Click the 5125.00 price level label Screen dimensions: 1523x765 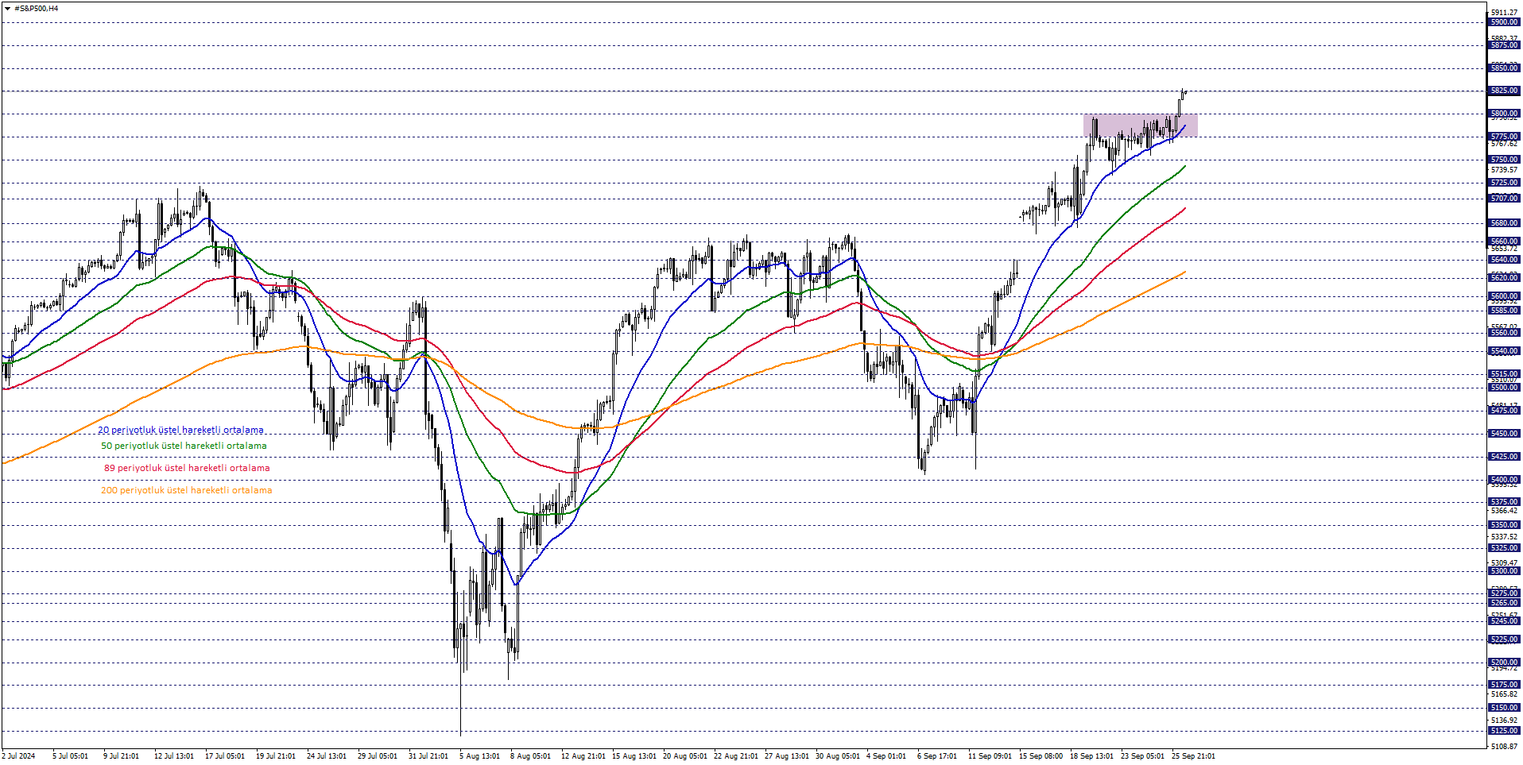[1504, 731]
